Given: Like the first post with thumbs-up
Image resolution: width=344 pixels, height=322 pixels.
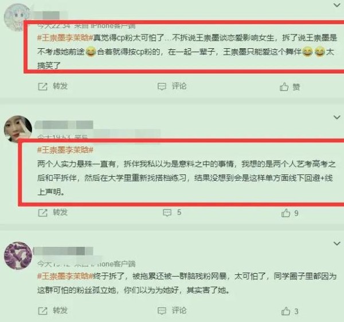Looking at the screenshot, I should pos(284,87).
